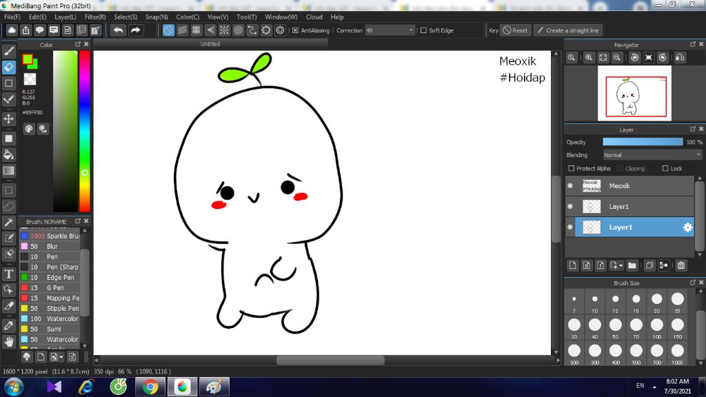The image size is (706, 397).
Task: Enable radial snap
Action: tap(224, 30)
